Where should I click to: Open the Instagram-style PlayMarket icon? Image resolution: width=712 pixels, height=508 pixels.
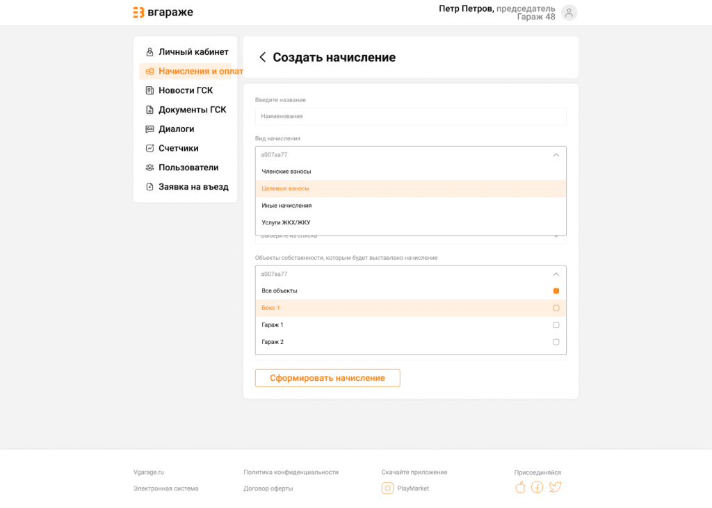coord(387,488)
